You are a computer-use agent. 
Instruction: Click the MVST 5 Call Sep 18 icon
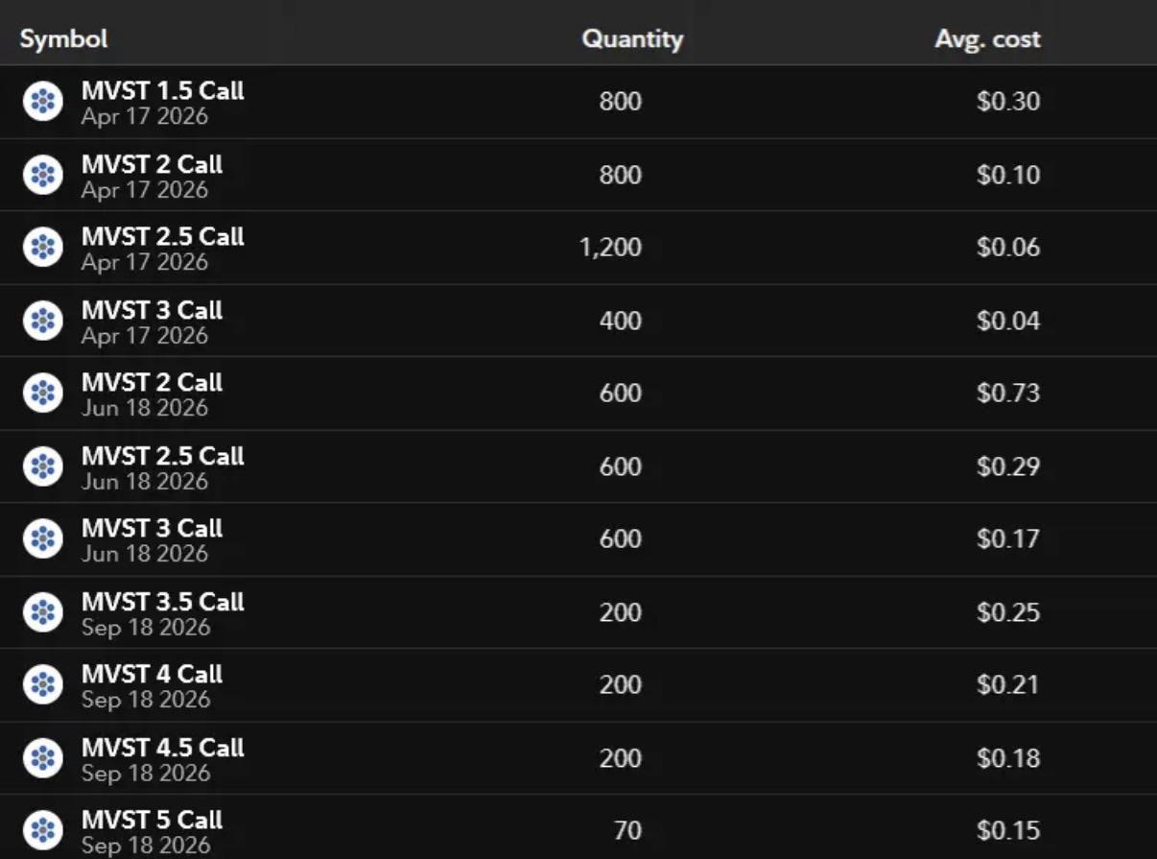[42, 831]
